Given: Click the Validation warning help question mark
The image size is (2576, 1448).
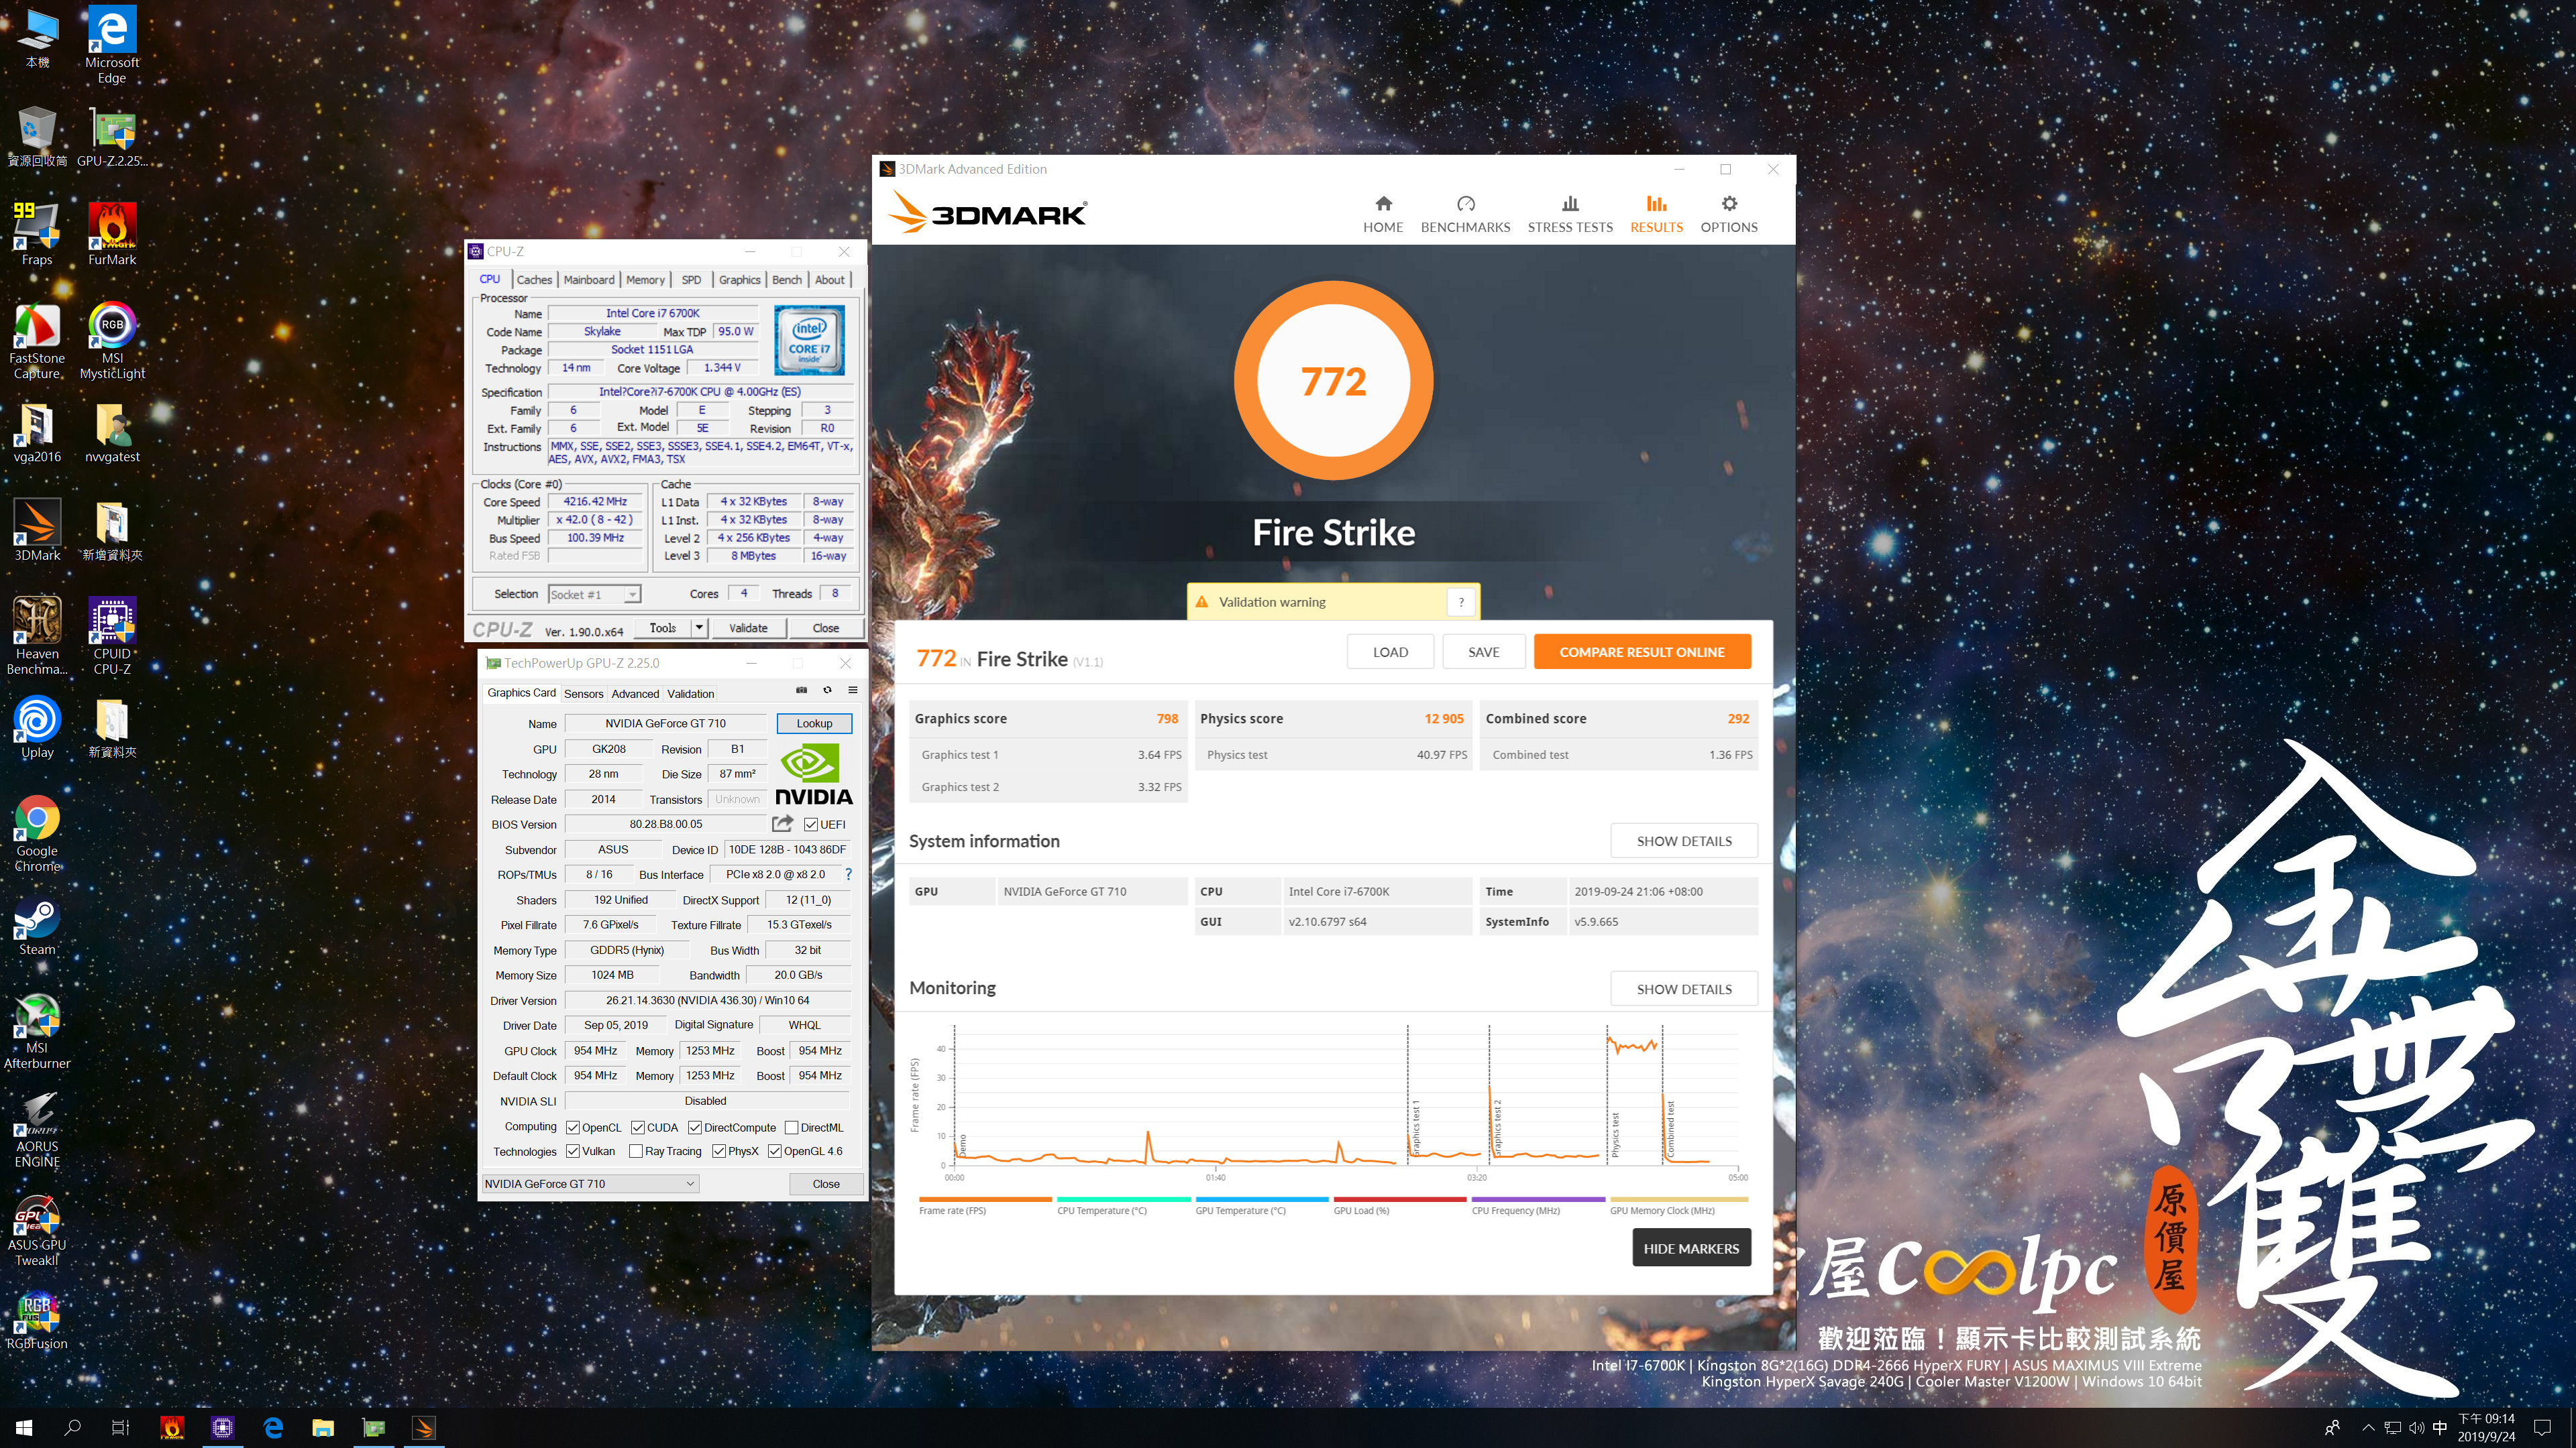Looking at the screenshot, I should pos(1461,601).
